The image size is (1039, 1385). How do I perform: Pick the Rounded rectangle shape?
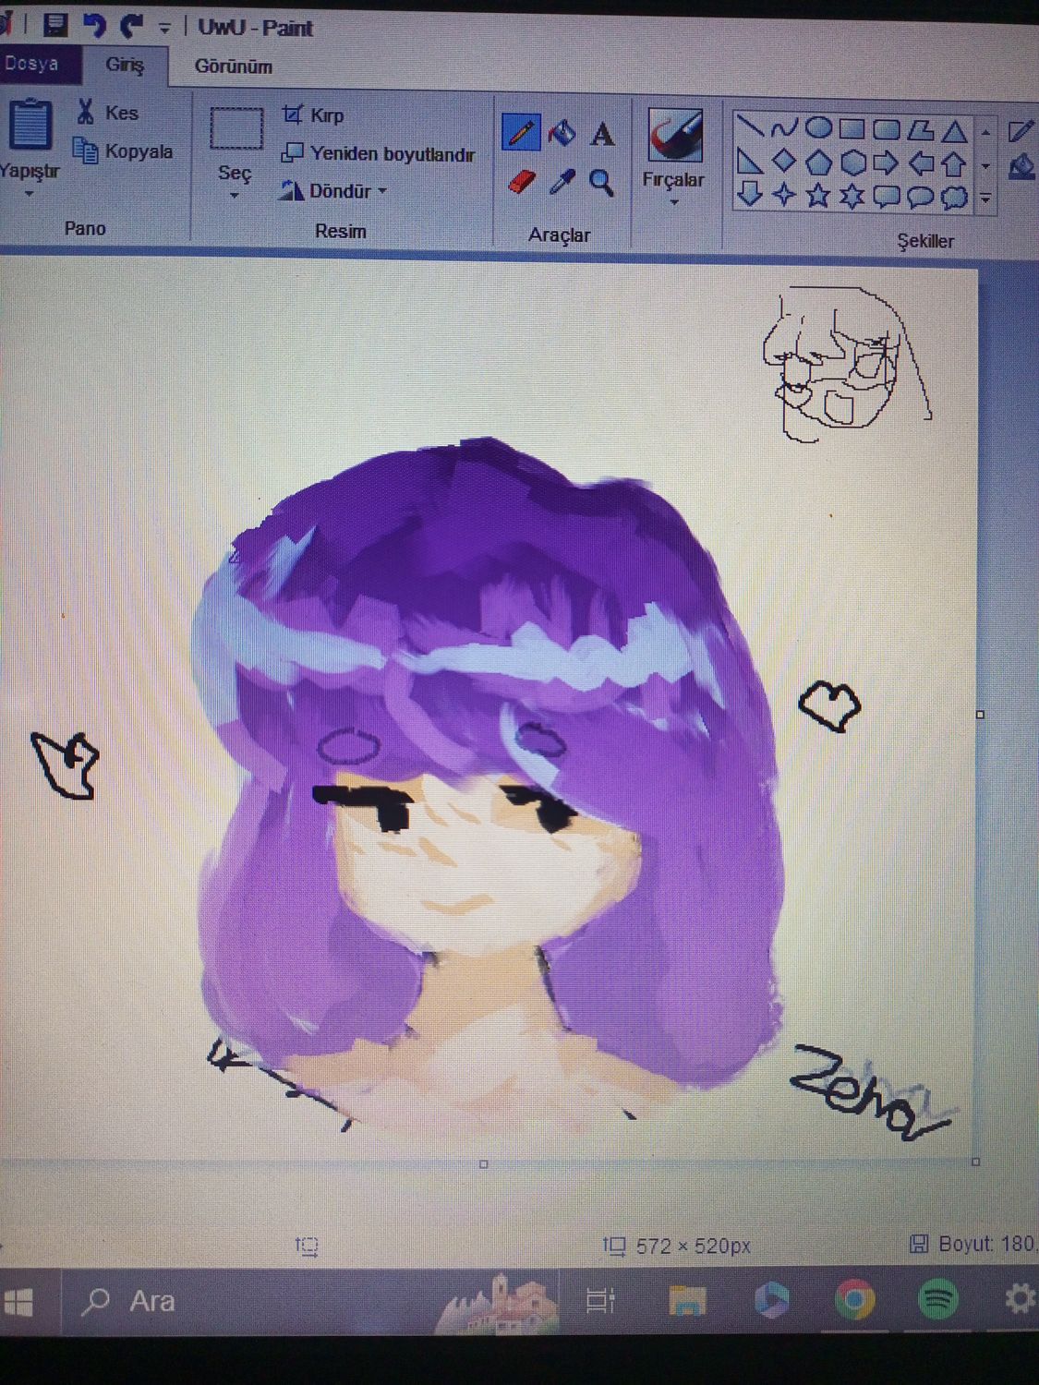coord(886,129)
